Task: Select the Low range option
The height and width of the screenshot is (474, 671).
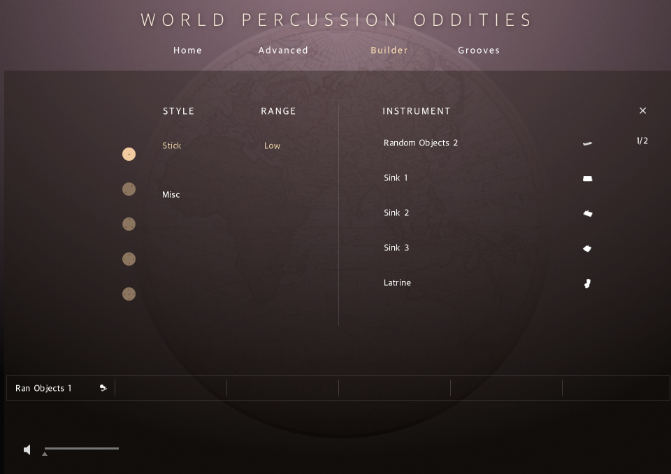Action: click(x=272, y=145)
